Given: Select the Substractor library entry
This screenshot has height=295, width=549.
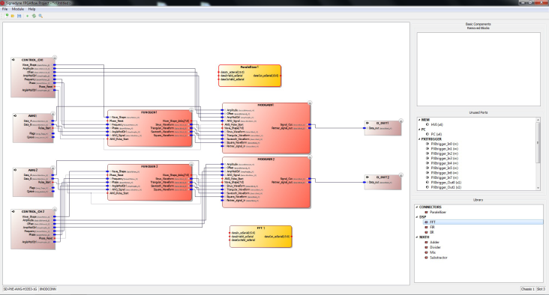Looking at the screenshot, I should 438,258.
